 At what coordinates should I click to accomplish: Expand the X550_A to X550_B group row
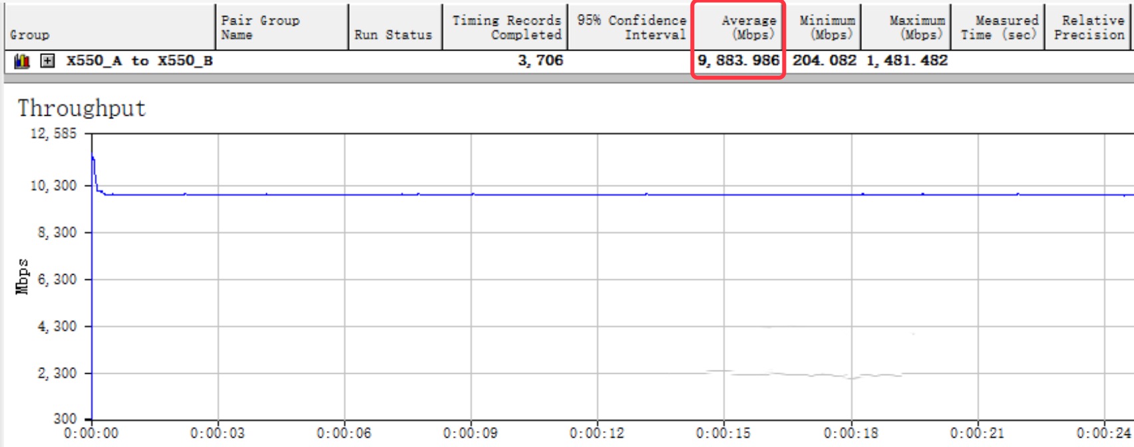pyautogui.click(x=47, y=61)
